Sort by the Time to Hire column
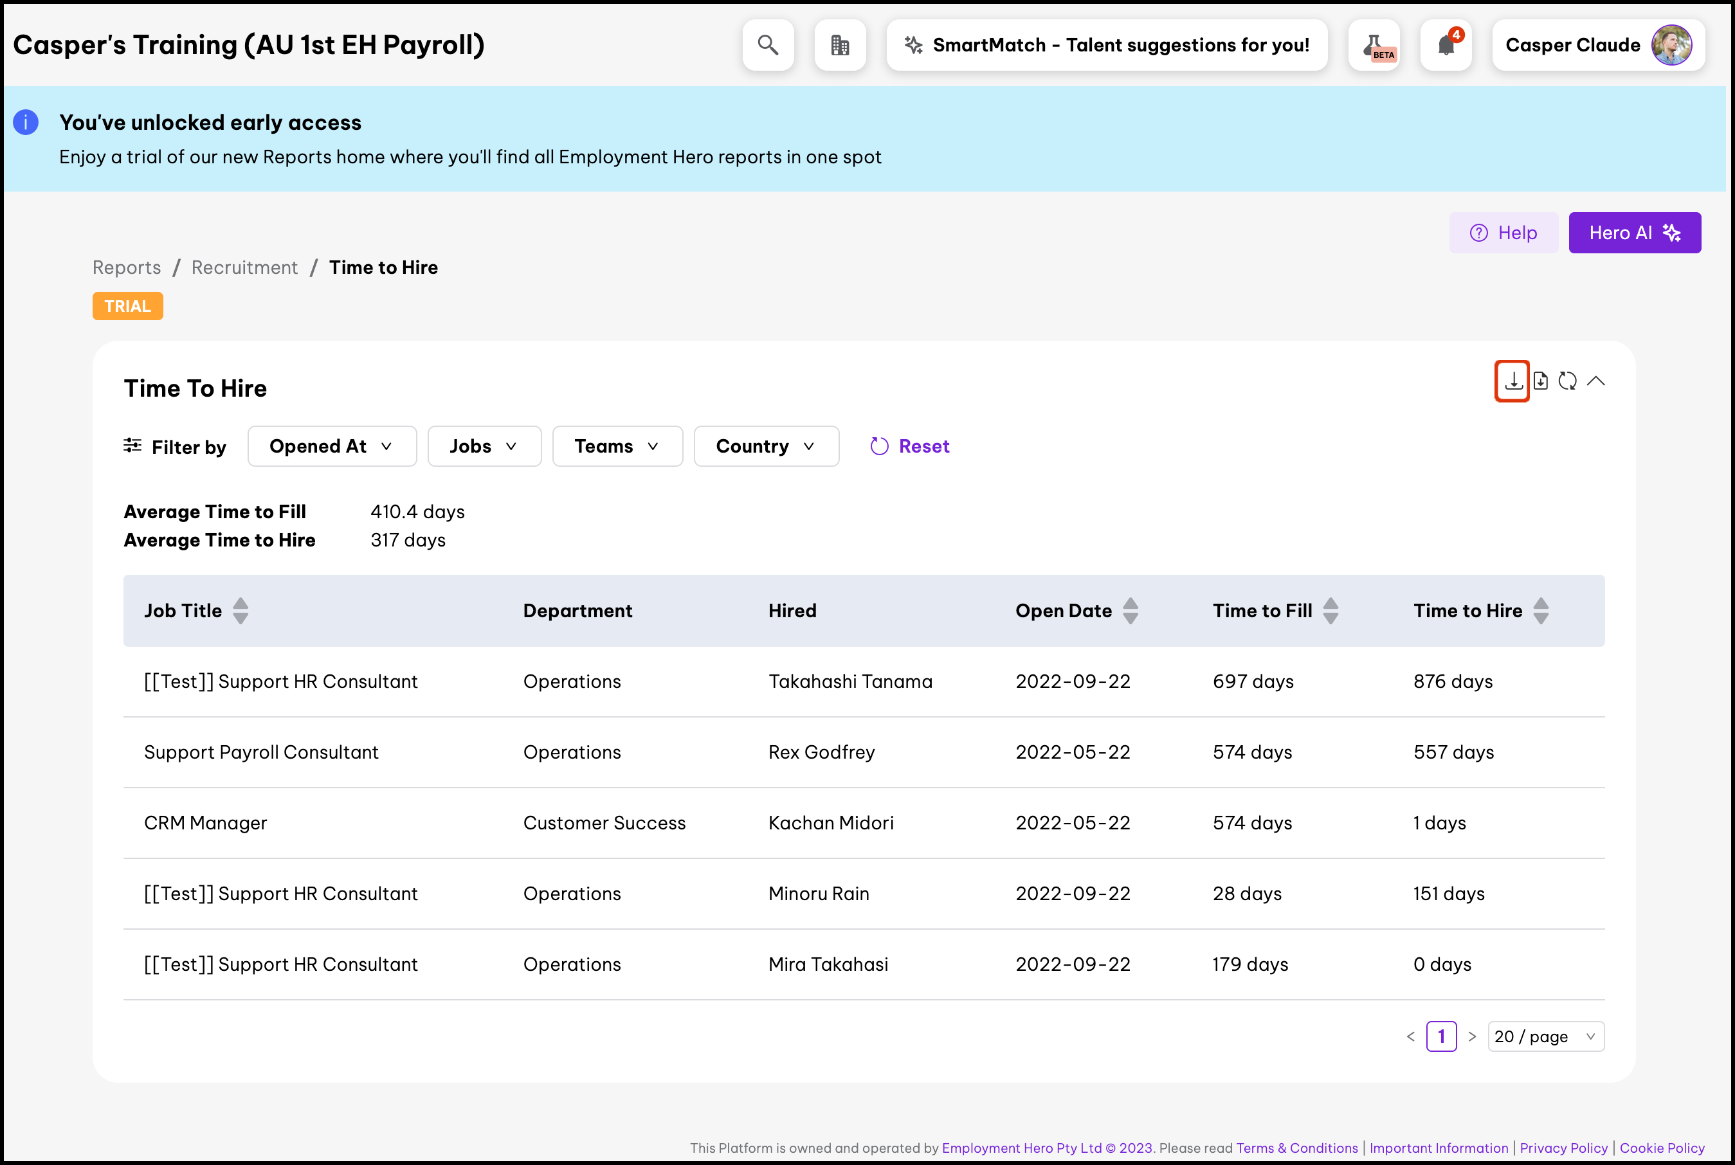 click(1540, 611)
